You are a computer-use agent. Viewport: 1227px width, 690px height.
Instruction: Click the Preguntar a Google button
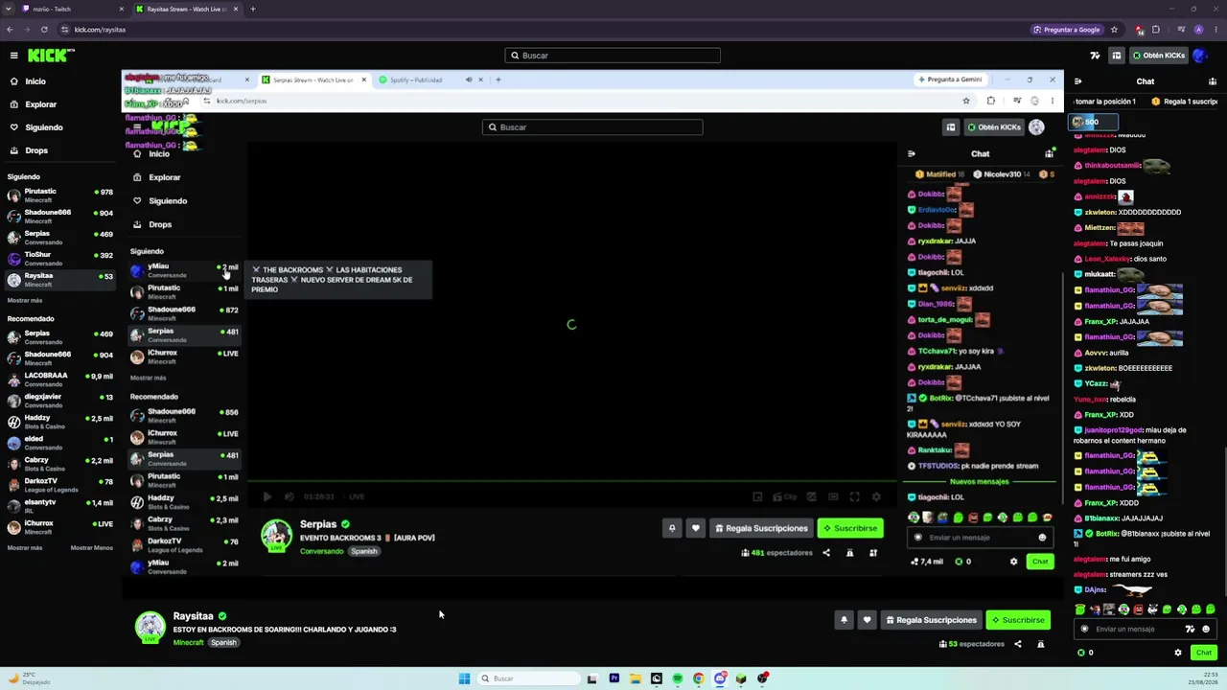coord(1067,30)
